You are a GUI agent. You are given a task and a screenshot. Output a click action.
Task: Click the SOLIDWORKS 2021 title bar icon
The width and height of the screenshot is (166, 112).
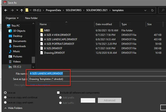(x=5, y=3)
